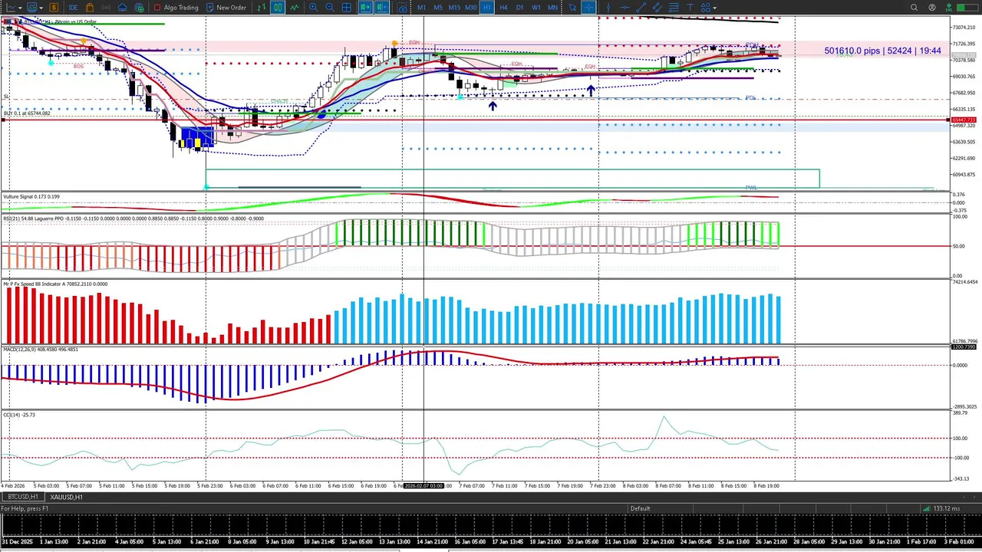
Task: Click the Market Watch dollar icon
Action: pyautogui.click(x=54, y=8)
